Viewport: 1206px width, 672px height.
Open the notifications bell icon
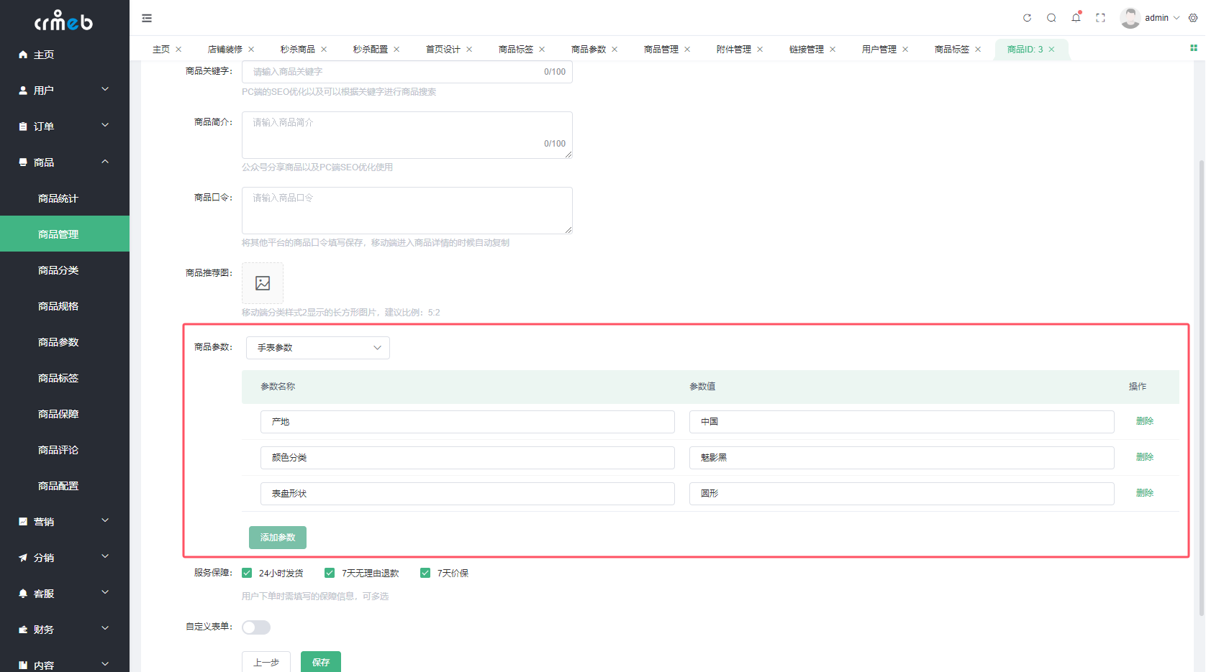[1076, 18]
